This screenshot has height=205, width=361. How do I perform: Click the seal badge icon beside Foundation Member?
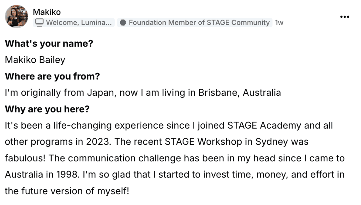click(x=122, y=23)
